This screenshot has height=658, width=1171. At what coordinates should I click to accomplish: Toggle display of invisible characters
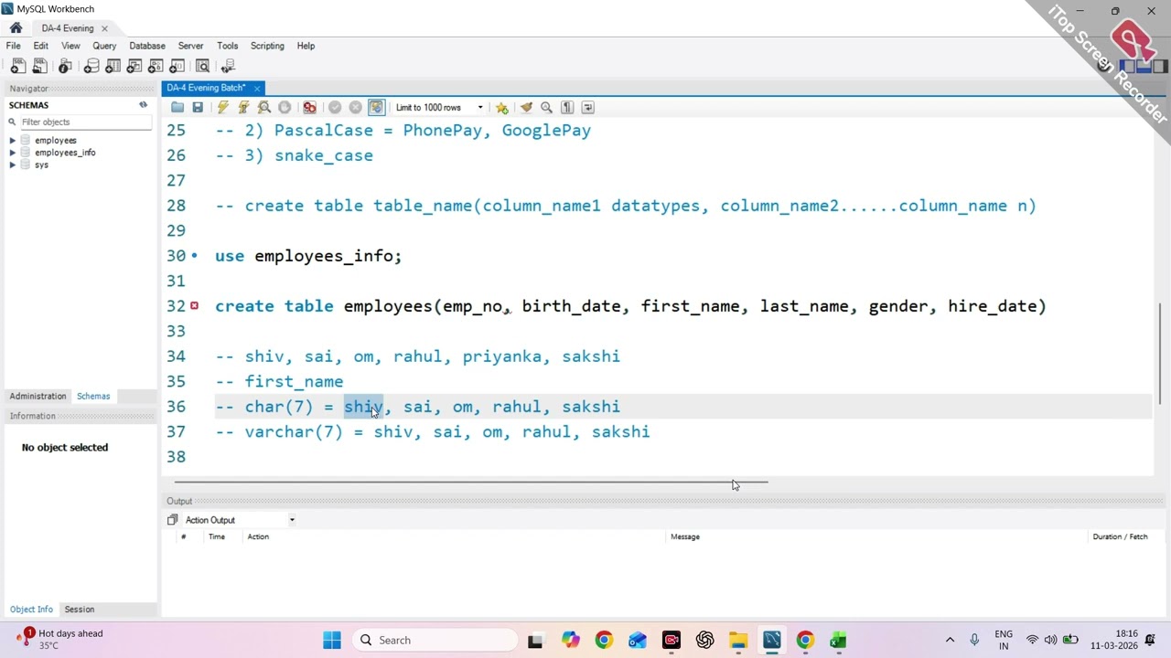(567, 108)
